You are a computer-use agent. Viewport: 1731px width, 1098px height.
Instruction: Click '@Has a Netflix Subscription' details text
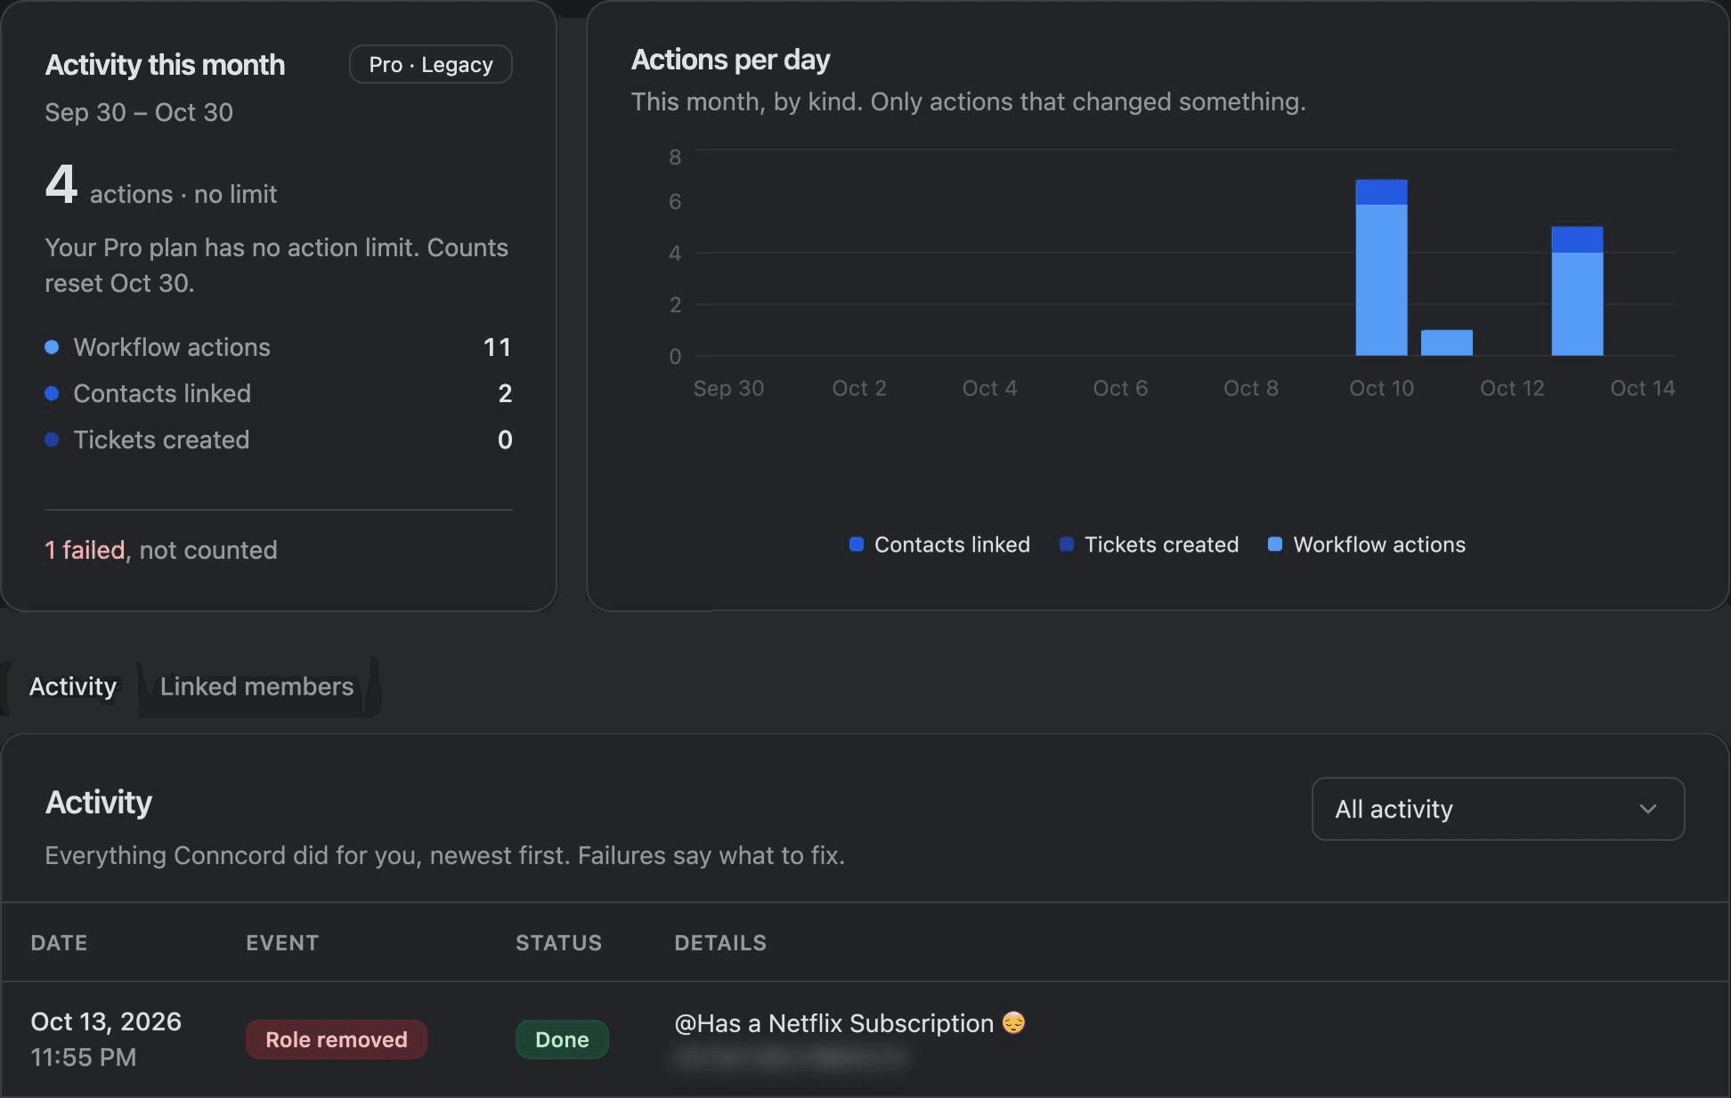833,1023
